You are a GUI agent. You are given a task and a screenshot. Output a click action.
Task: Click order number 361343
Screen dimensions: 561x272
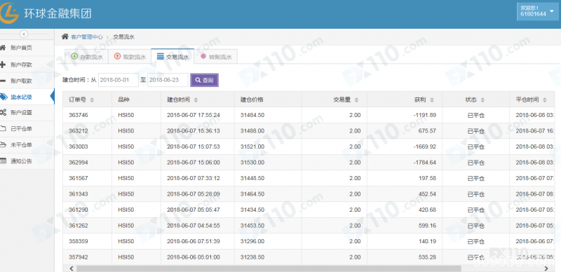pyautogui.click(x=78, y=194)
